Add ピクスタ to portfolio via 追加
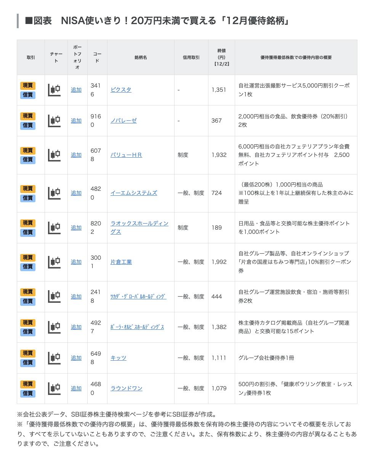The width and height of the screenshot is (378, 457). 76,90
